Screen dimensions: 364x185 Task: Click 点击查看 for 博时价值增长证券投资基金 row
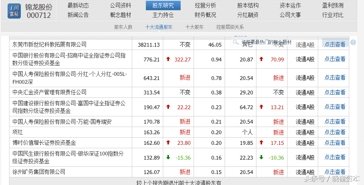pyautogui.click(x=335, y=143)
